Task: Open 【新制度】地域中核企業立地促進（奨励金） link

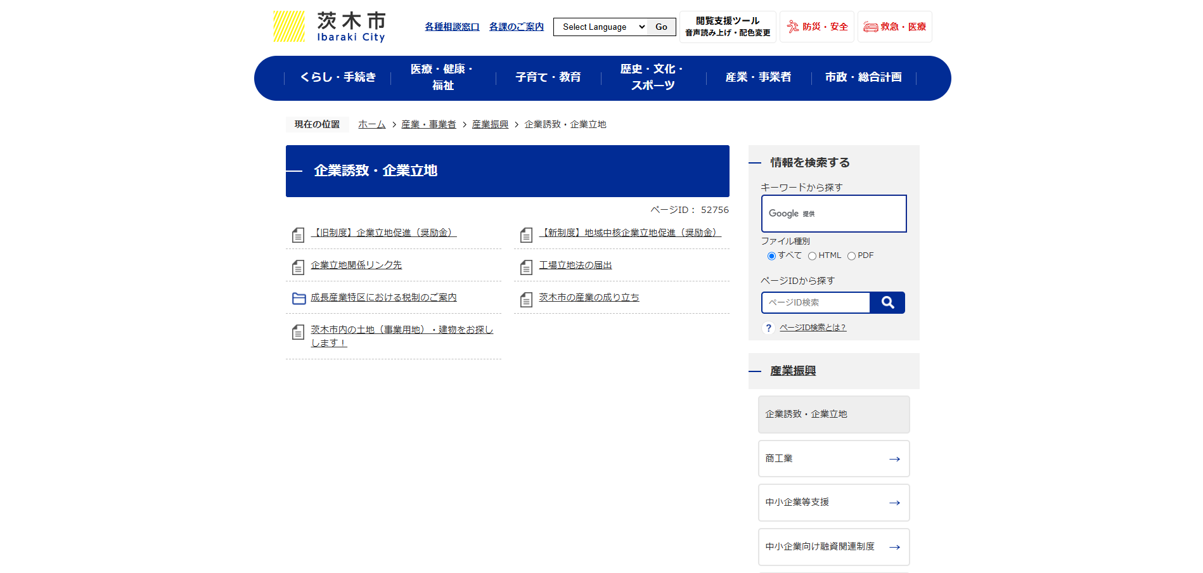Action: [630, 233]
